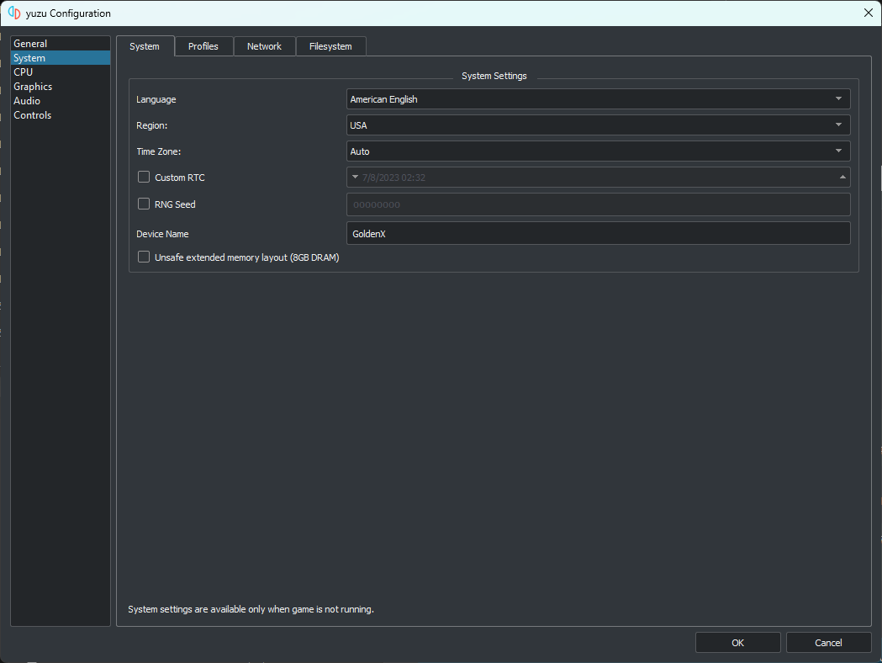Select General in the sidebar list

[x=30, y=44]
